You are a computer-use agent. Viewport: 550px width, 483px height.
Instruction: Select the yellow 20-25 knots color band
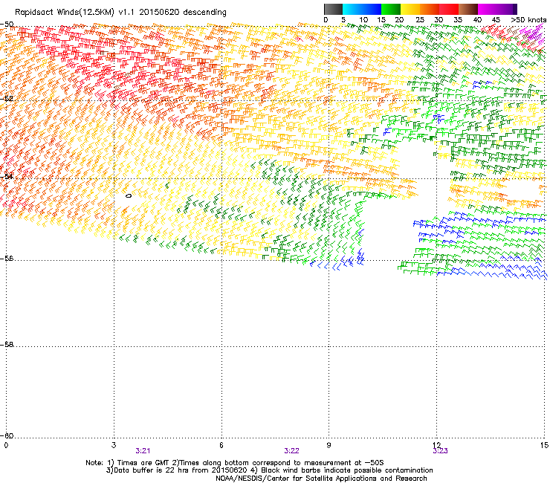pyautogui.click(x=410, y=9)
